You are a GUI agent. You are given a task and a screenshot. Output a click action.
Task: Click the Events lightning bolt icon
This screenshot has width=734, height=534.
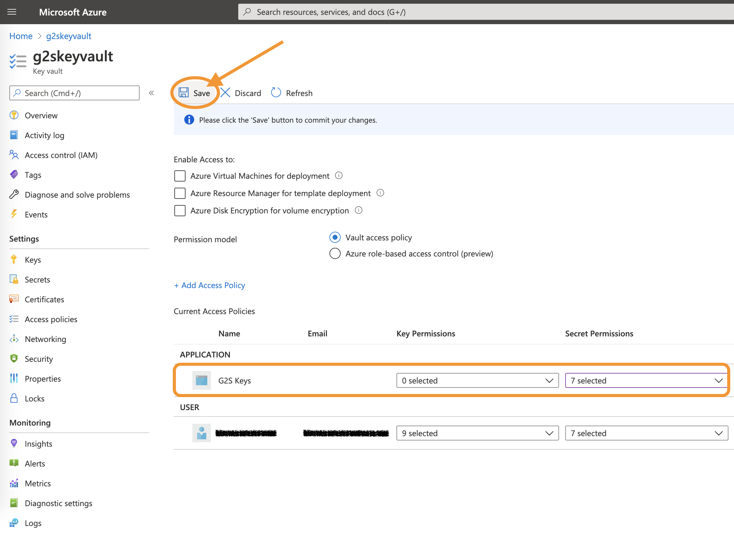pyautogui.click(x=14, y=214)
